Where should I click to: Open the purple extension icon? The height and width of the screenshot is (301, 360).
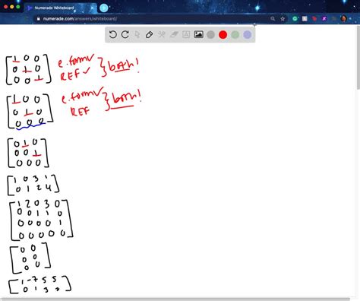coord(324,18)
